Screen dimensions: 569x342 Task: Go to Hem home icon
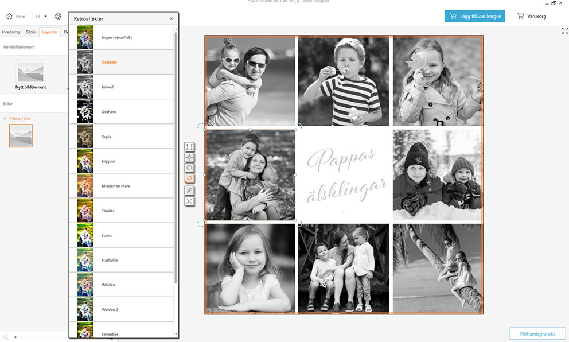pos(9,16)
